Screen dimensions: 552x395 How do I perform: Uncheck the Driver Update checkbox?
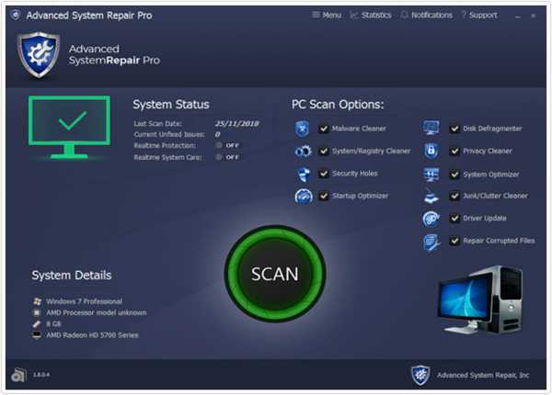pyautogui.click(x=454, y=219)
